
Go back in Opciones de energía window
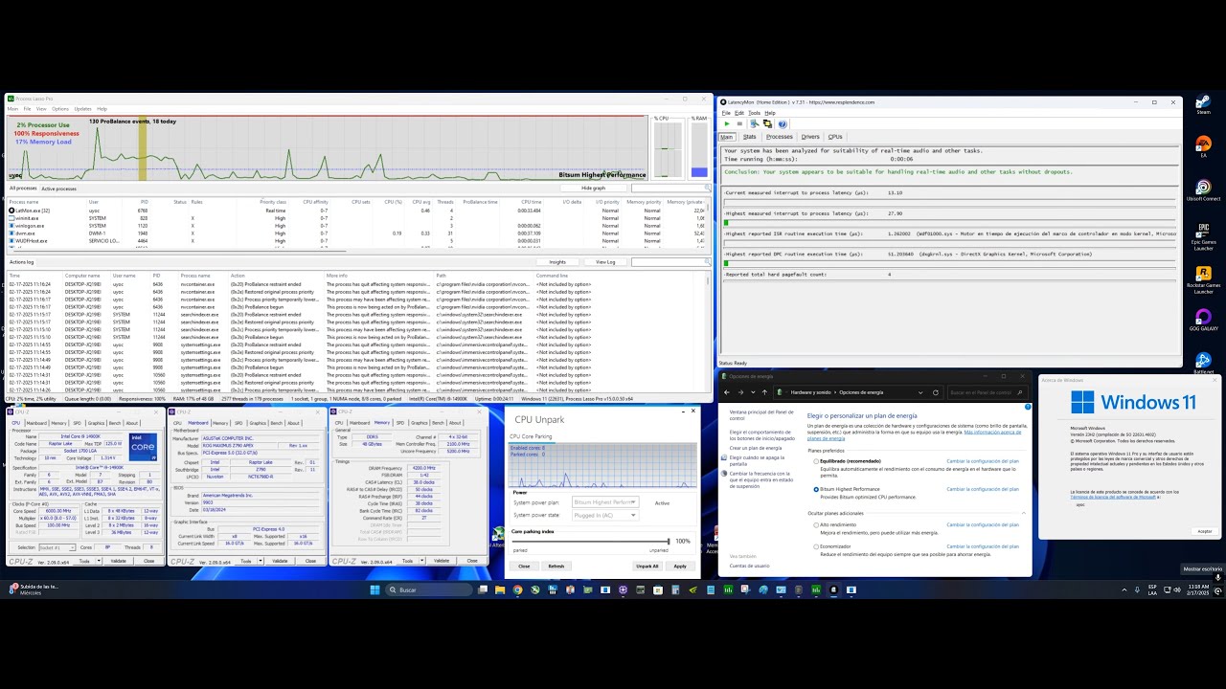pos(727,392)
